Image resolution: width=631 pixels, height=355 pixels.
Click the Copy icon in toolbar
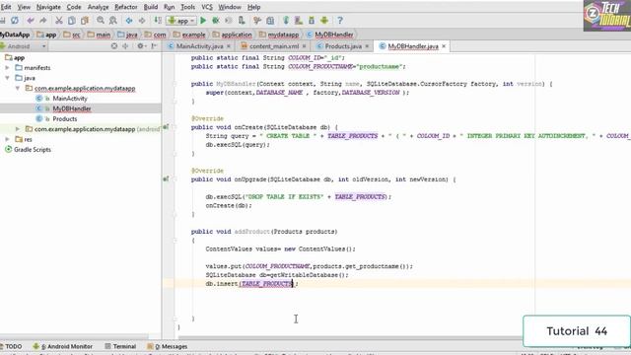coord(72,20)
